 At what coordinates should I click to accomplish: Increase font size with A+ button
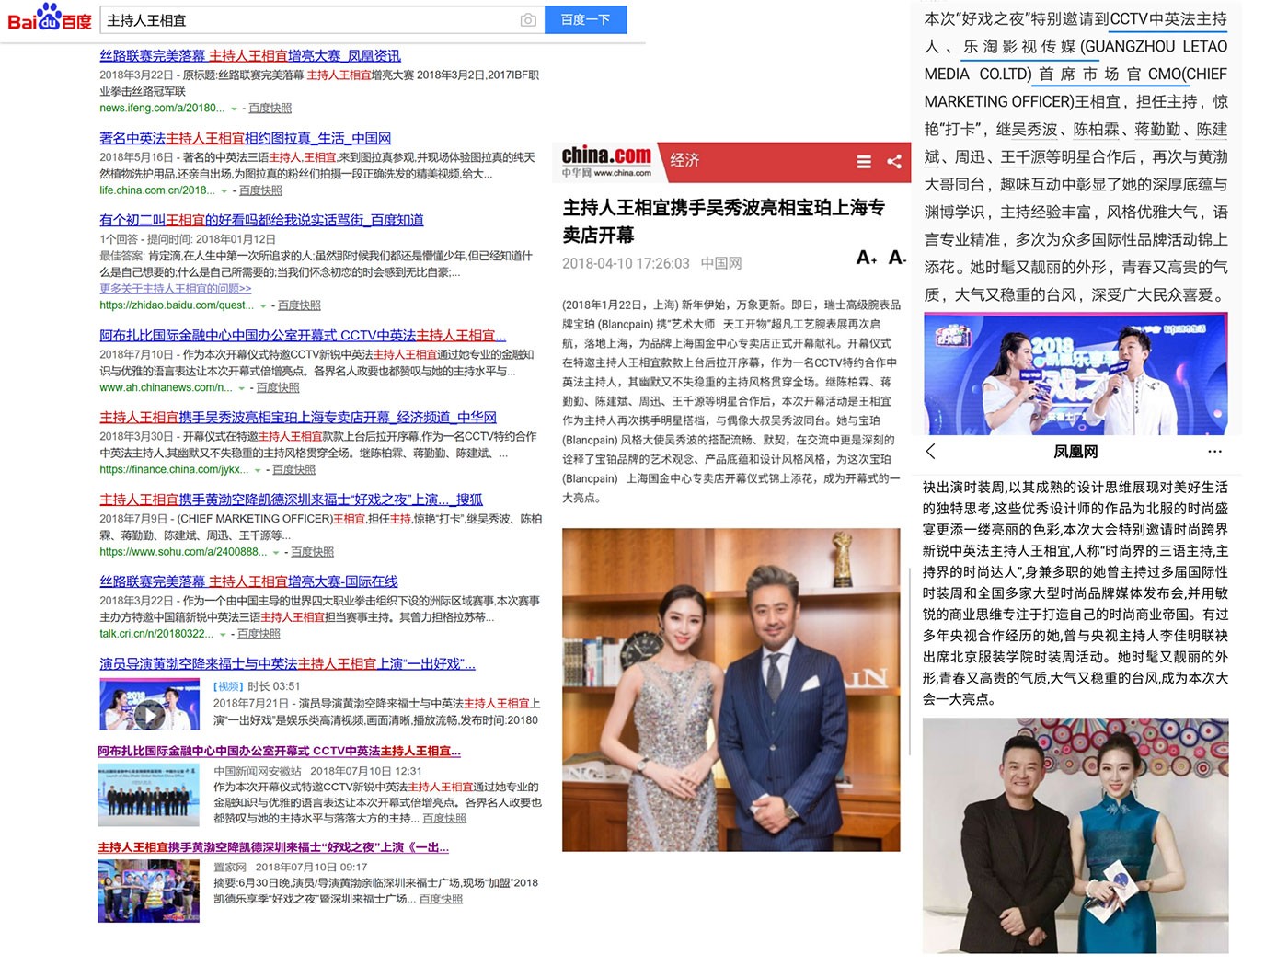click(867, 259)
